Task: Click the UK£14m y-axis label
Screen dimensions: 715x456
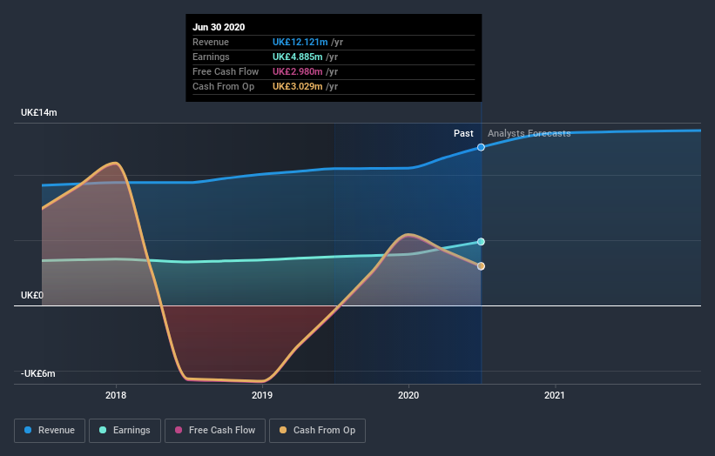Action: [39, 112]
